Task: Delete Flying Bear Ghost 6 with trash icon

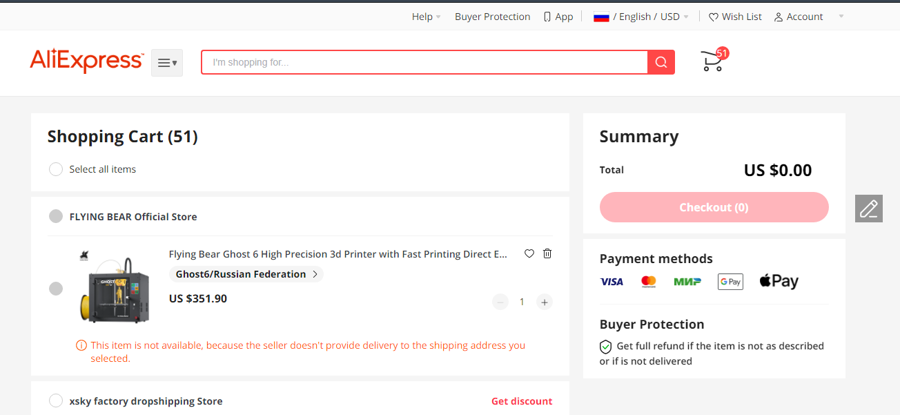Action: tap(547, 253)
